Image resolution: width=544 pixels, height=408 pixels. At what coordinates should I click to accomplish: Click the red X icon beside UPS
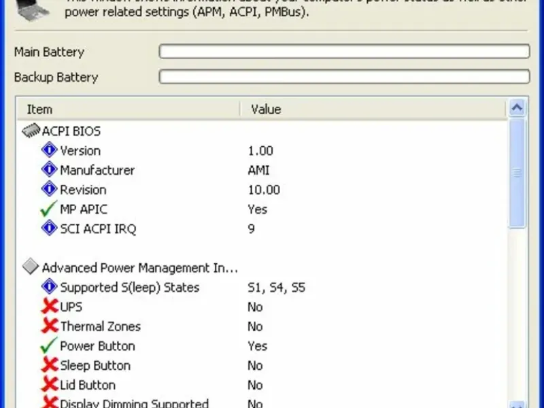tap(50, 307)
